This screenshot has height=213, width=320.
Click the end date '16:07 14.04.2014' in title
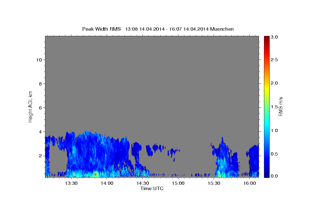click(x=190, y=29)
